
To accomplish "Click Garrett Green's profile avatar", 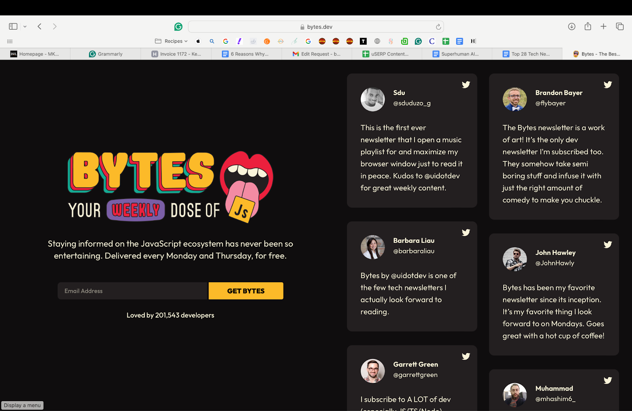I will click(x=372, y=371).
